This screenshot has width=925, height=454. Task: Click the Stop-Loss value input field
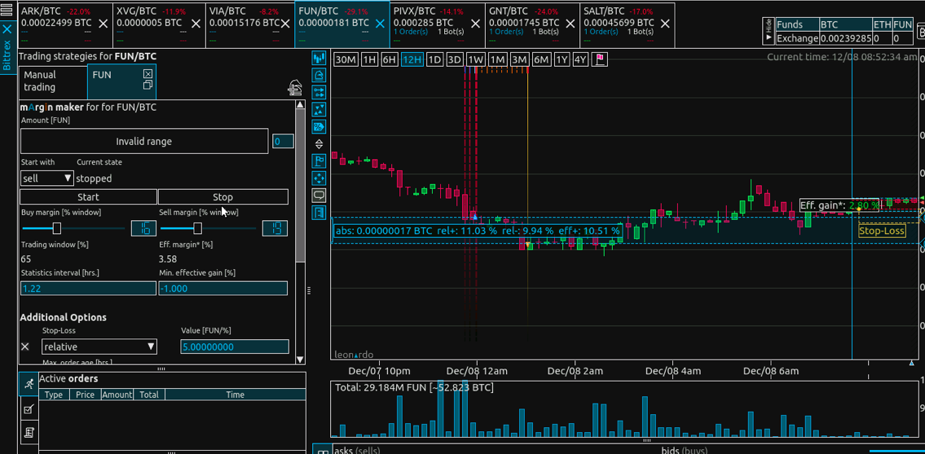pyautogui.click(x=235, y=346)
